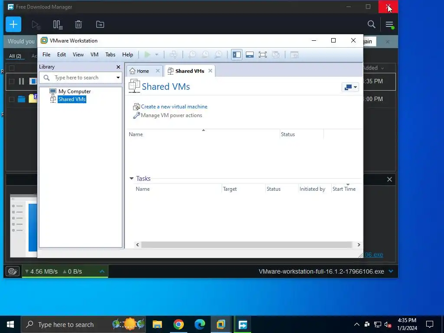Expand dropdown next to VMware-workstation-full exe filename

[391, 271]
